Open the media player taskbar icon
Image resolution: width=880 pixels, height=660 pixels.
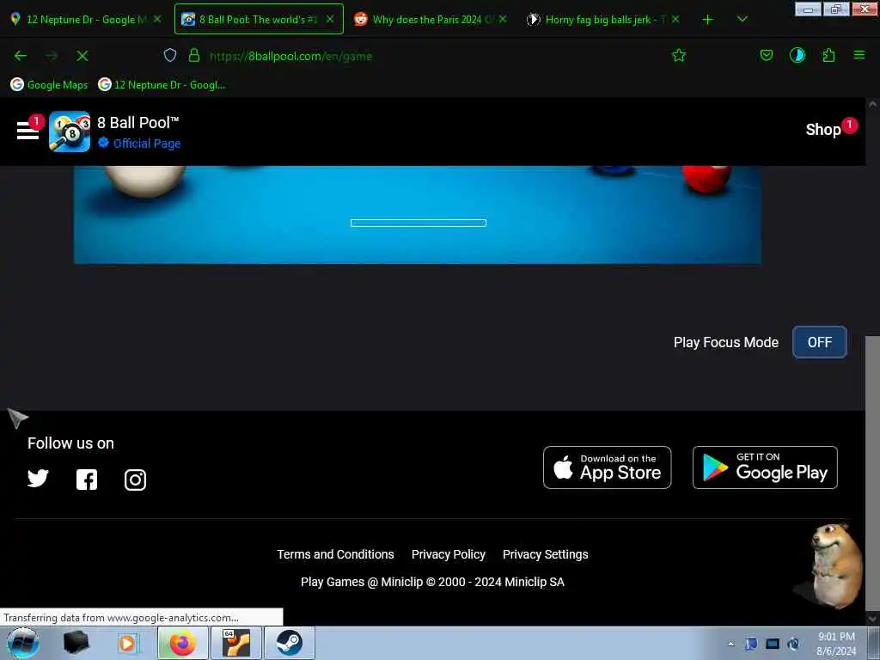127,643
